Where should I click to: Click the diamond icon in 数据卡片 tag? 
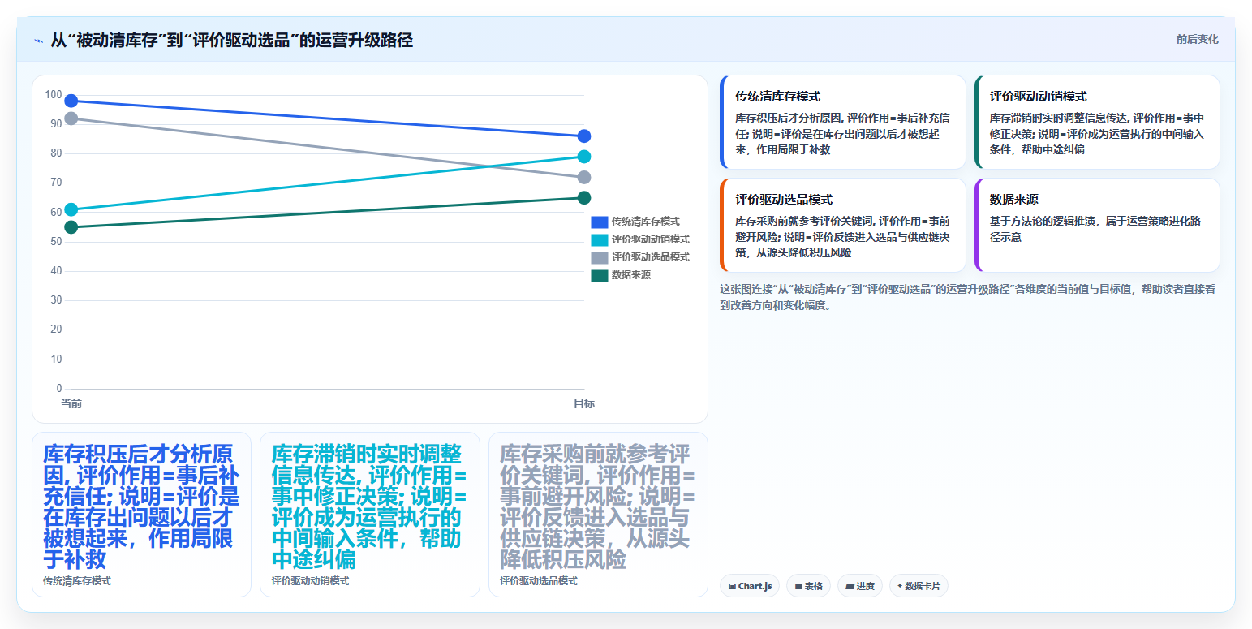[x=901, y=586]
